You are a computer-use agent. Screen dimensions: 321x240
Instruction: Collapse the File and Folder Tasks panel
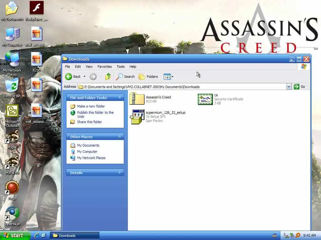119,97
